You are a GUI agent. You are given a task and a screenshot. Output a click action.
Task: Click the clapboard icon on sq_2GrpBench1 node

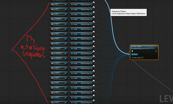coord(52,53)
